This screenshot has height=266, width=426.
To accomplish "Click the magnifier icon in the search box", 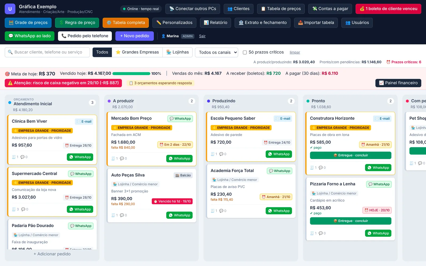I will [10, 52].
